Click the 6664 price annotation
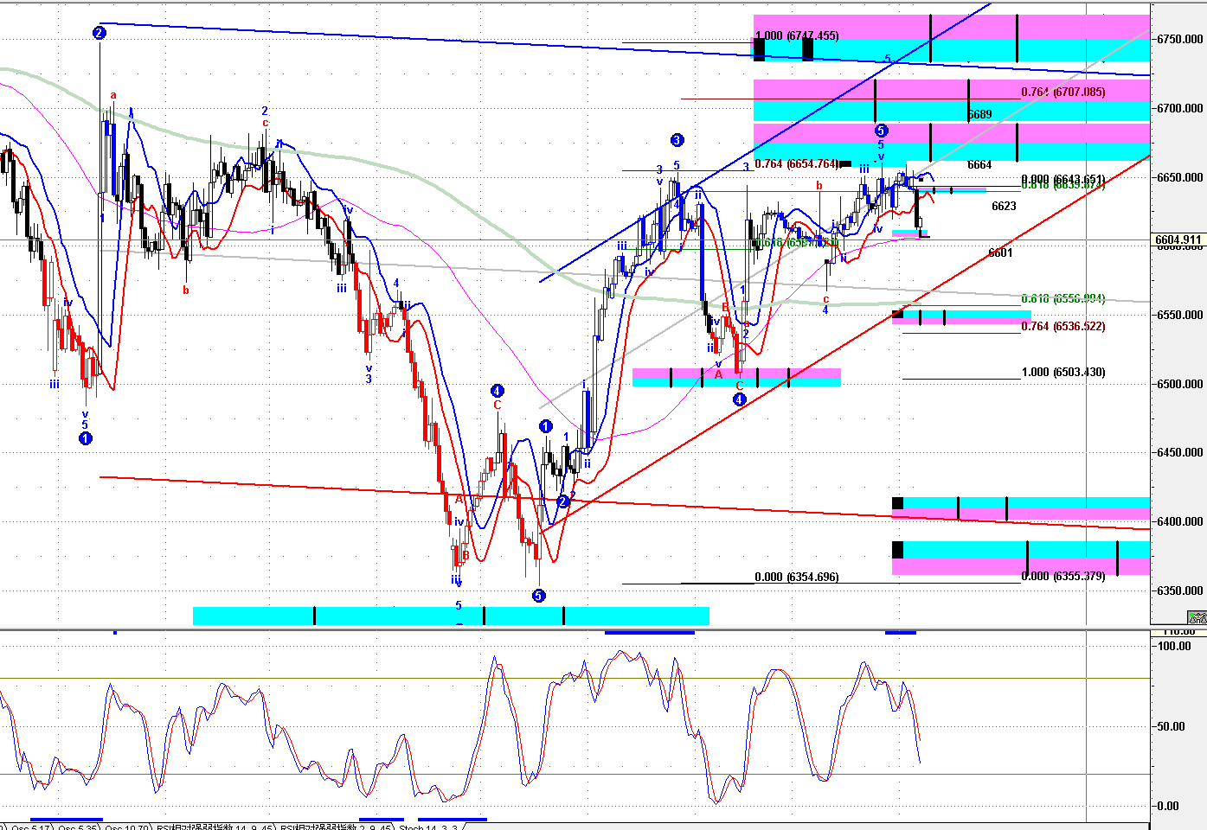The image size is (1207, 830). tap(979, 165)
